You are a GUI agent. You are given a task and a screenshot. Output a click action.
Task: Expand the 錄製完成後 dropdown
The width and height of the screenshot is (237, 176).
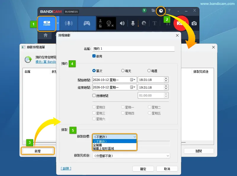[168, 156]
